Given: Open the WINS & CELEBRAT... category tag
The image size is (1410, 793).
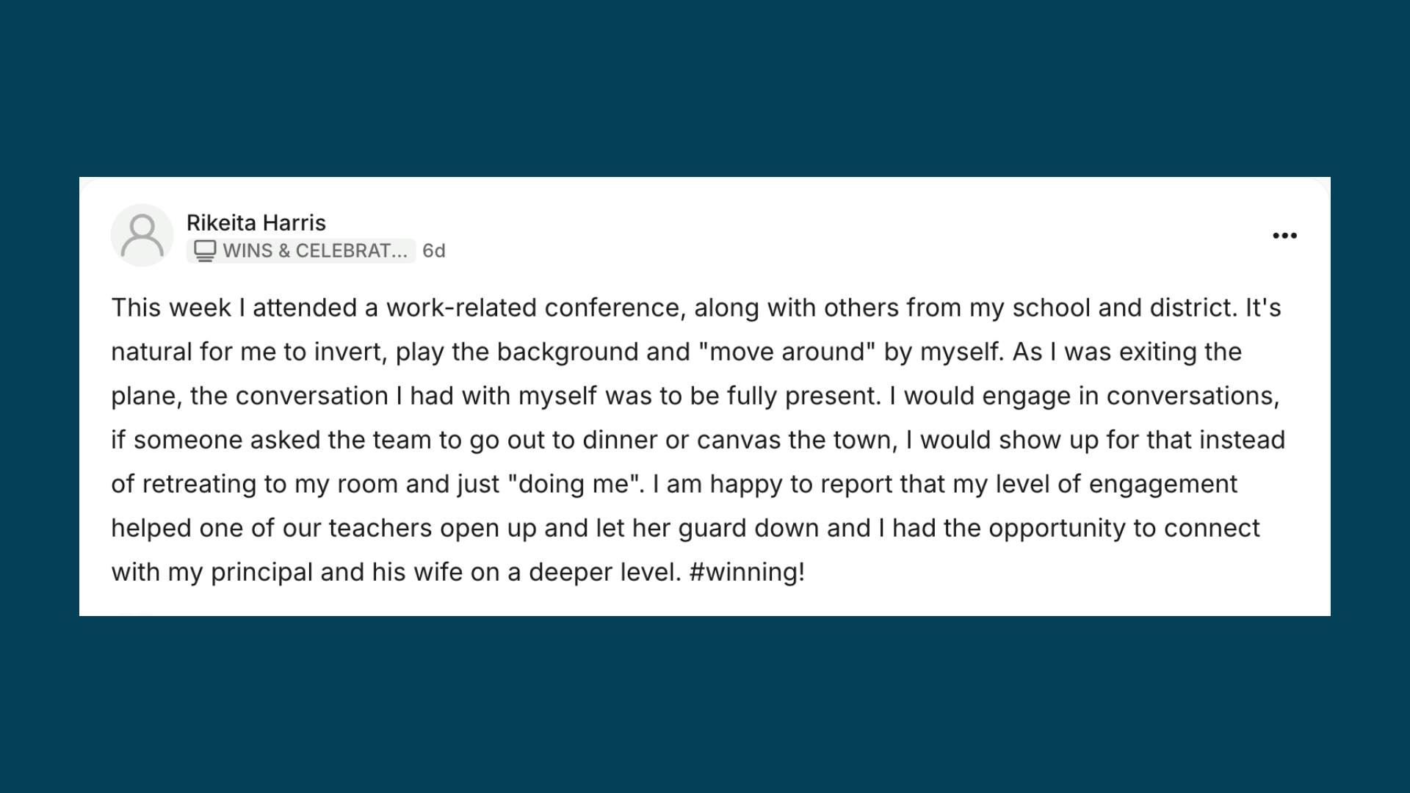Looking at the screenshot, I should [301, 251].
